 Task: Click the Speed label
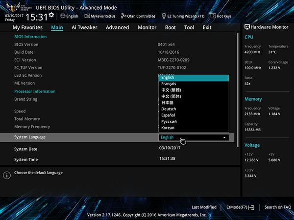[x=20, y=111]
